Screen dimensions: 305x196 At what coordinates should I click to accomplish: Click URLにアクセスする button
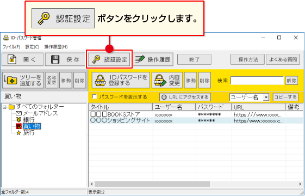click(x=185, y=97)
